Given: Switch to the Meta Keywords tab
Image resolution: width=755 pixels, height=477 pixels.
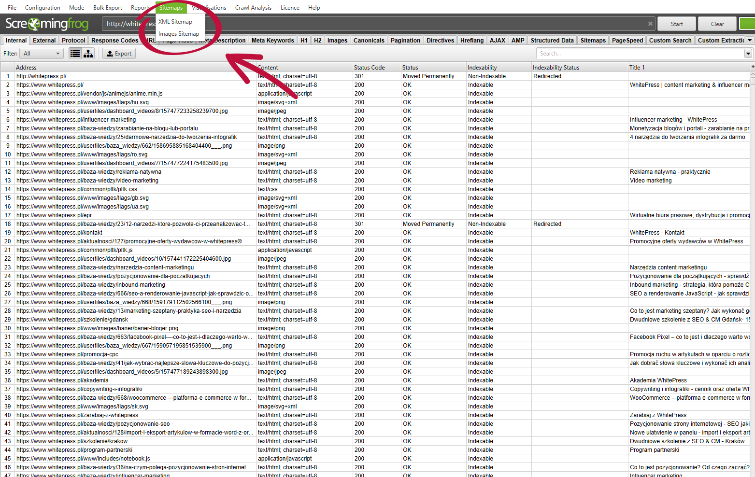Looking at the screenshot, I should 272,40.
